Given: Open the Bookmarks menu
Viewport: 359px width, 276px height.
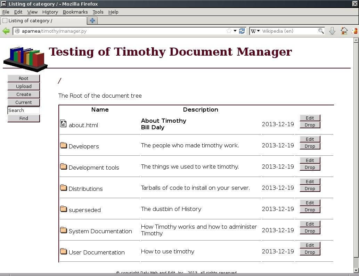Looking at the screenshot, I should click(x=75, y=12).
